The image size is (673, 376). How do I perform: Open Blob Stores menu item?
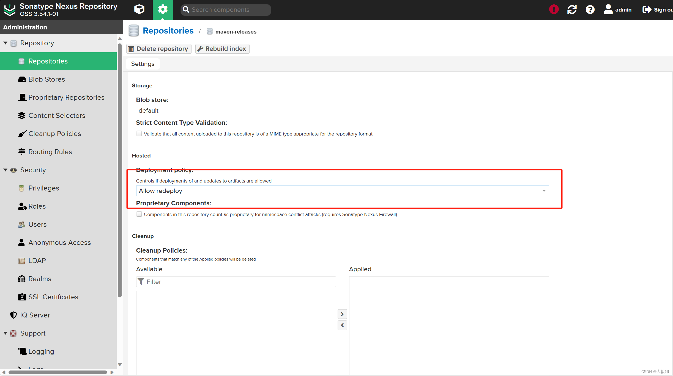tap(58, 79)
